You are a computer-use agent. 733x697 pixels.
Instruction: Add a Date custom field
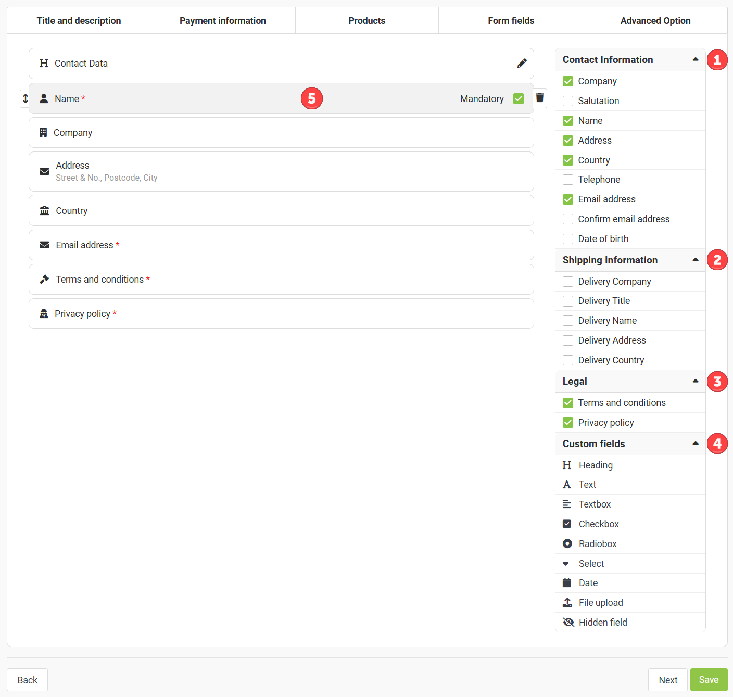click(x=588, y=583)
